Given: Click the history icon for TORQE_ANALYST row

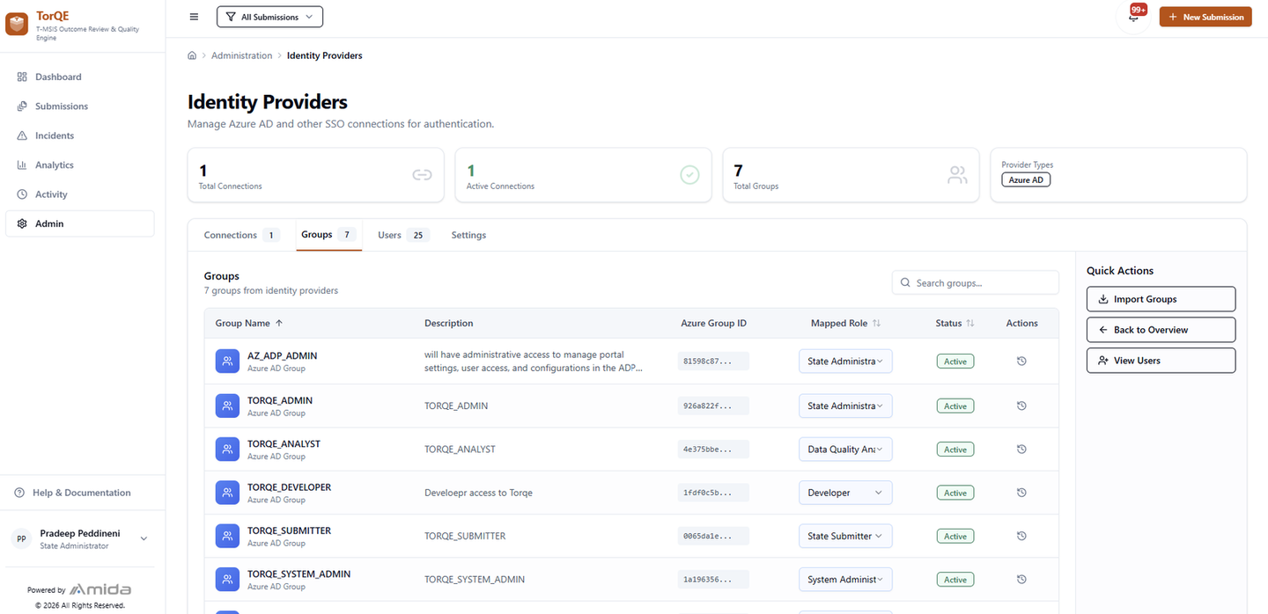Looking at the screenshot, I should click(1021, 449).
